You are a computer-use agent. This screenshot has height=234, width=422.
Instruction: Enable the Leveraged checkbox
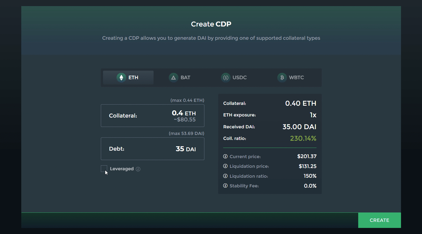tap(104, 169)
